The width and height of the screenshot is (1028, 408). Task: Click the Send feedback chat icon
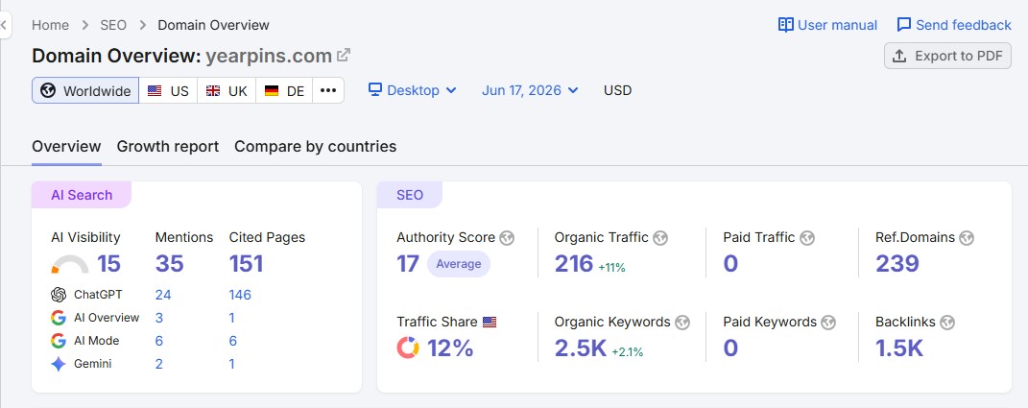coord(904,25)
